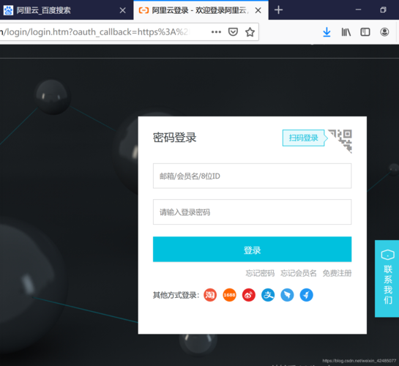
Task: Click the 扫码登录 tooltip label
Action: (x=303, y=138)
